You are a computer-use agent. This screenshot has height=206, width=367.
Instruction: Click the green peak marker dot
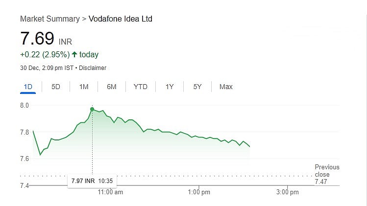[x=92, y=109]
